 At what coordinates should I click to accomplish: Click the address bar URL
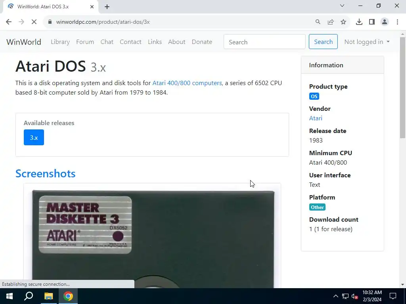coord(103,22)
